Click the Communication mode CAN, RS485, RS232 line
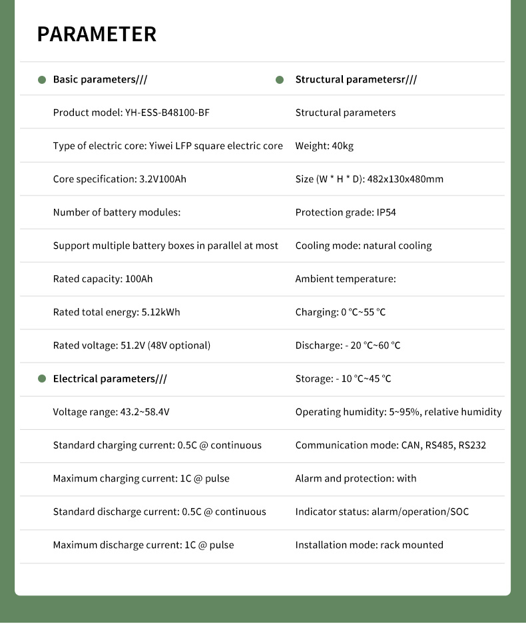 click(390, 446)
